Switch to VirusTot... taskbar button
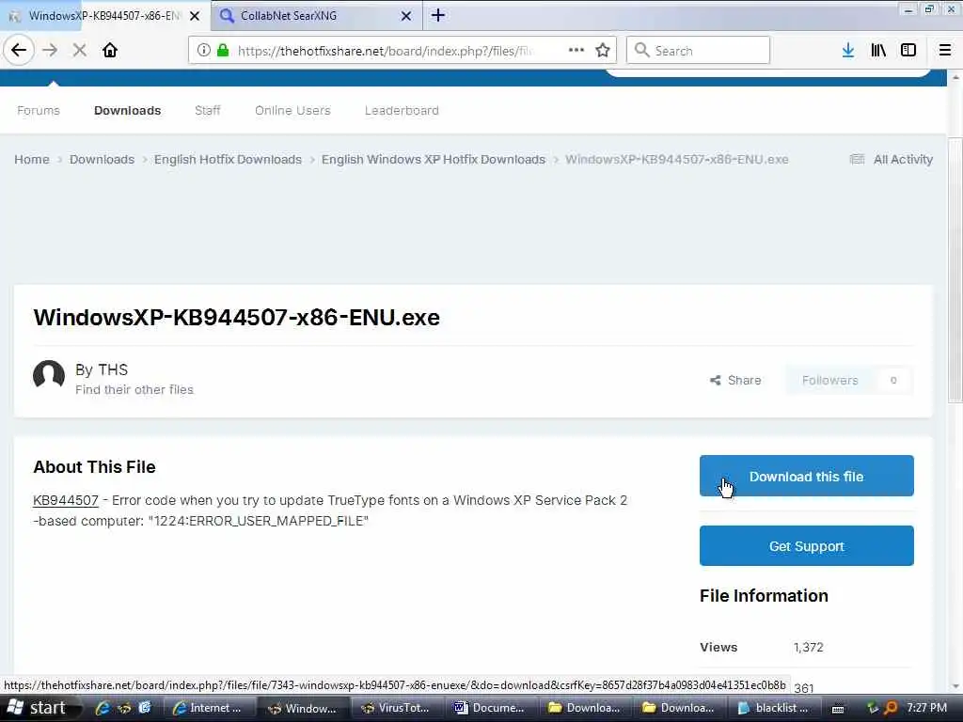Viewport: 963px width, 722px height. point(397,708)
